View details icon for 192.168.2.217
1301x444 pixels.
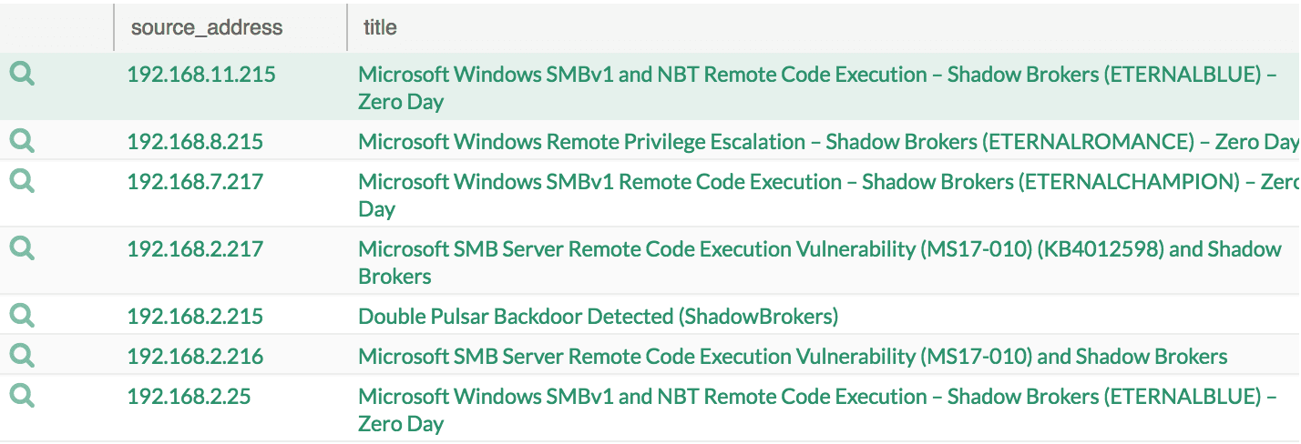[x=22, y=248]
